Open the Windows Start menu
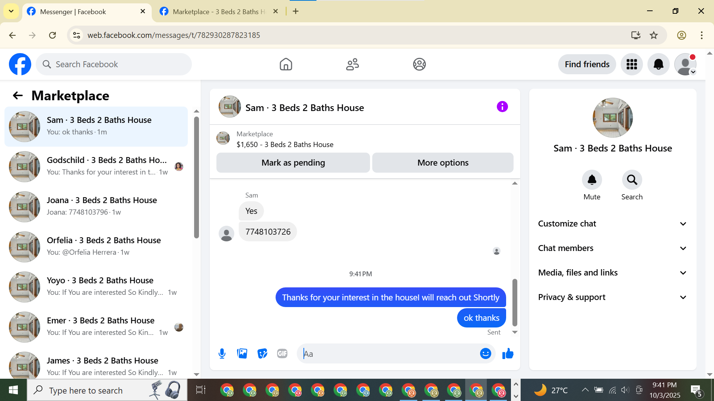This screenshot has width=714, height=401. click(13, 390)
